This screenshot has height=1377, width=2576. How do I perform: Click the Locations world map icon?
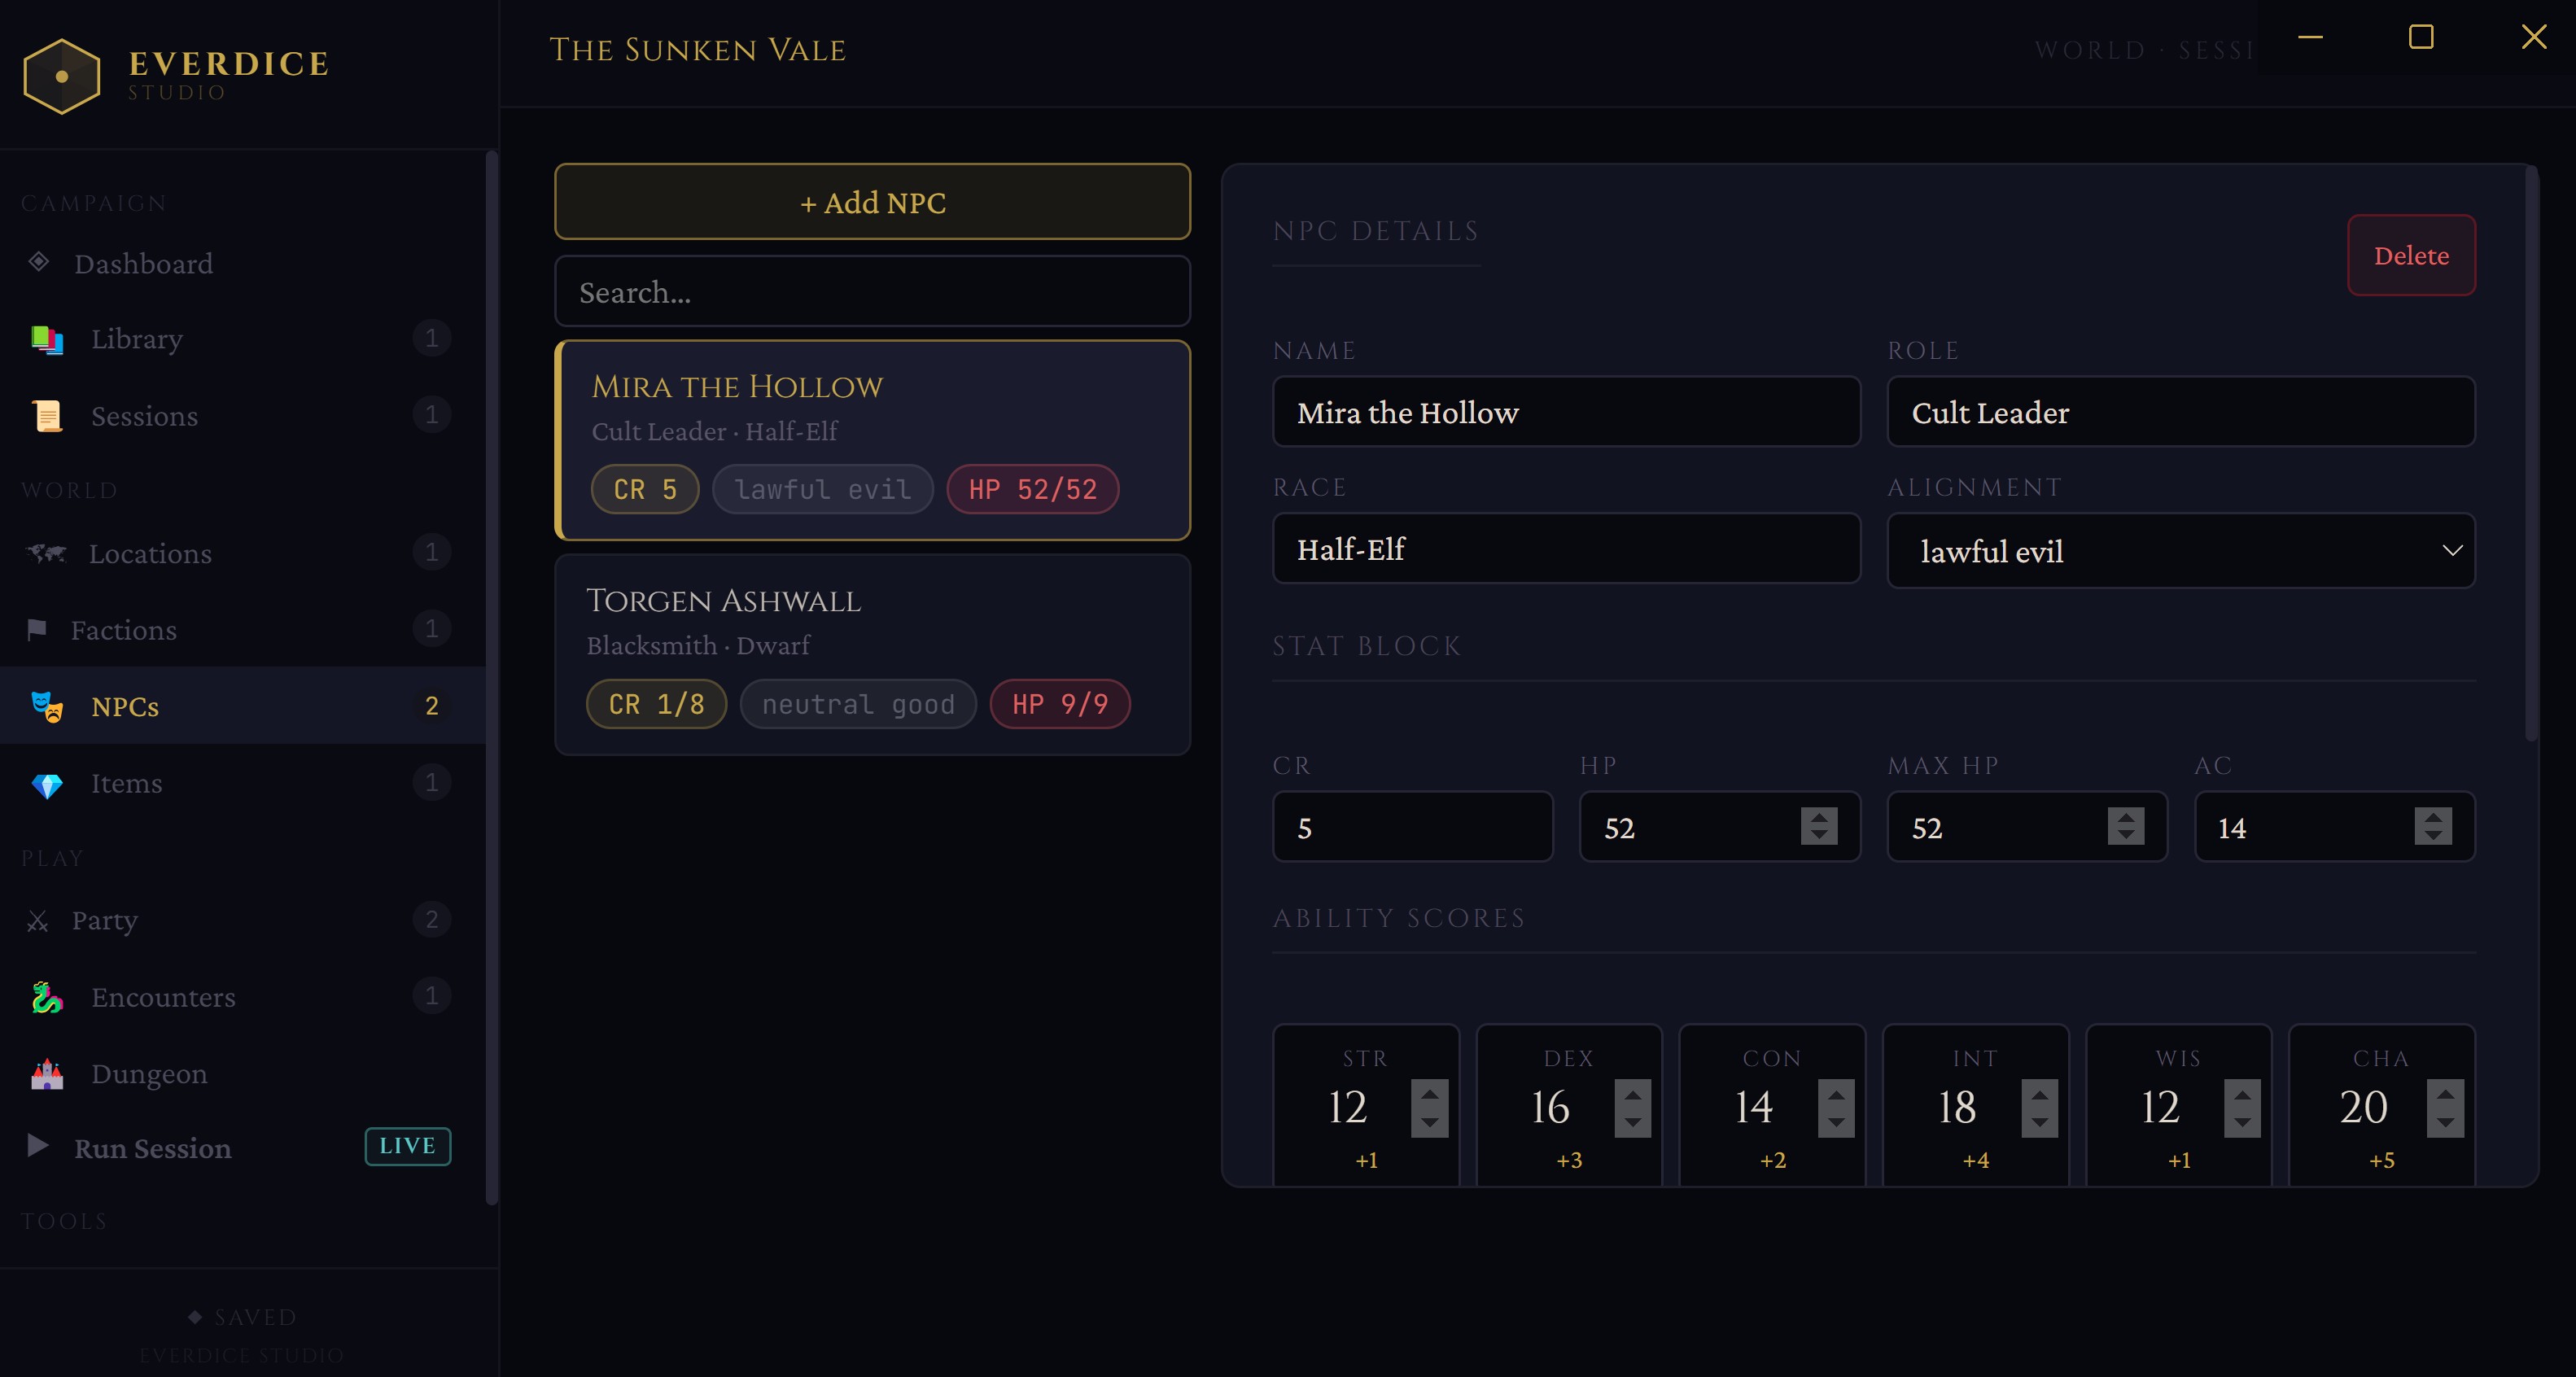[46, 553]
